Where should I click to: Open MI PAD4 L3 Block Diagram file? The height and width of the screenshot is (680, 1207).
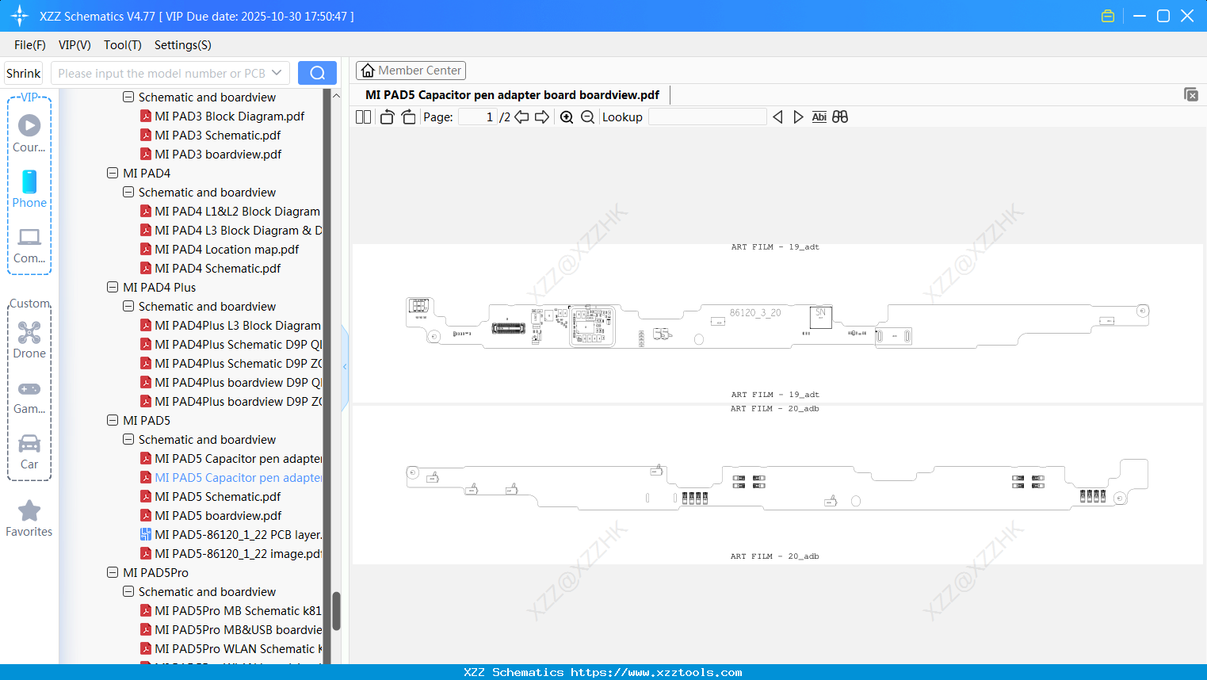(231, 231)
